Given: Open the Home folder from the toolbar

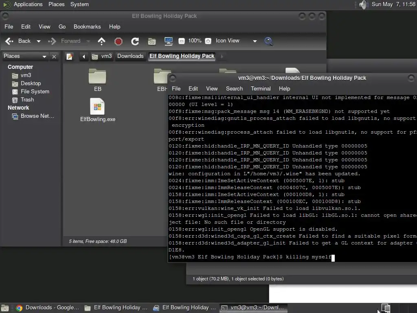Looking at the screenshot, I should 152,41.
